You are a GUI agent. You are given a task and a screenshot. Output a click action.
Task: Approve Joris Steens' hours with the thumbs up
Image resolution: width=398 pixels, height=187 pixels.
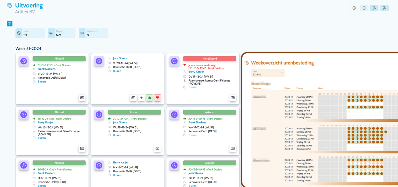click(149, 98)
